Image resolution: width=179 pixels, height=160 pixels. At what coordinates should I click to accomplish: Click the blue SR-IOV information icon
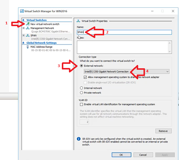pyautogui.click(x=79, y=139)
